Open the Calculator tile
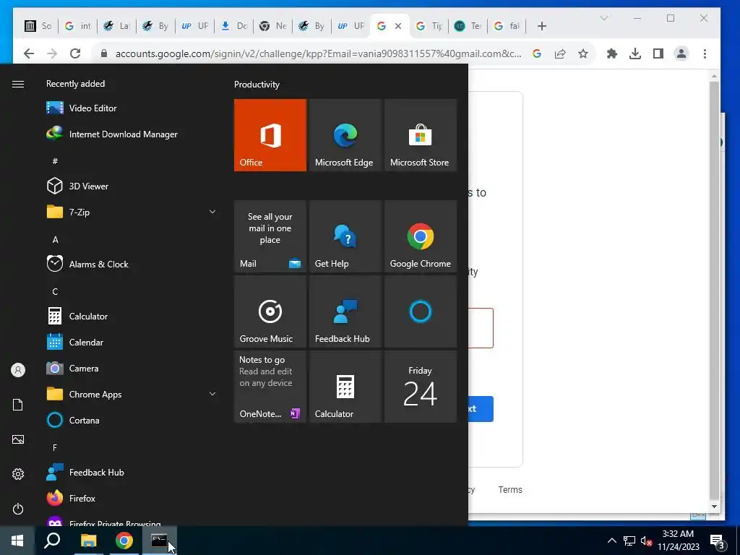Screen dimensions: 740x555 pos(345,387)
